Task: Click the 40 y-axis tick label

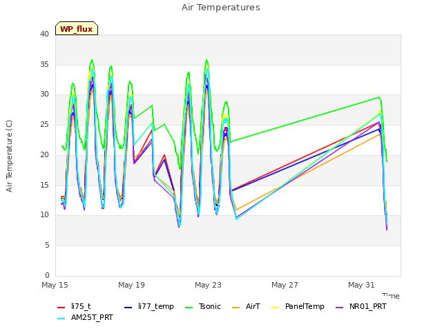Action: tap(44, 34)
